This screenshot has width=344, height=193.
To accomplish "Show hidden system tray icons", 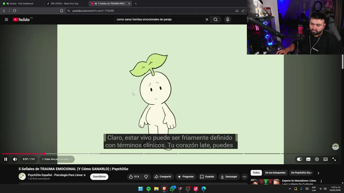I will [290, 189].
